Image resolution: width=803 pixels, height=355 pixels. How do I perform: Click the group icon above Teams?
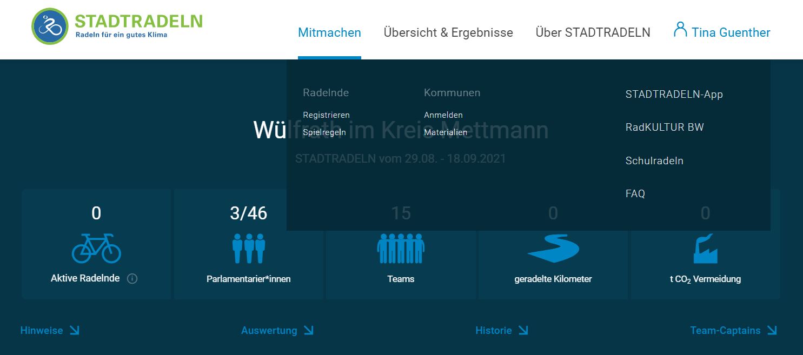(401, 248)
